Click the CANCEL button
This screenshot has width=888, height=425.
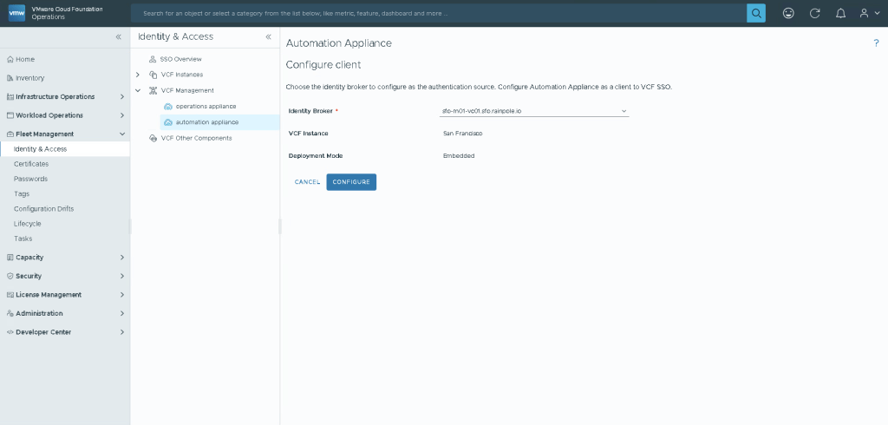[307, 182]
